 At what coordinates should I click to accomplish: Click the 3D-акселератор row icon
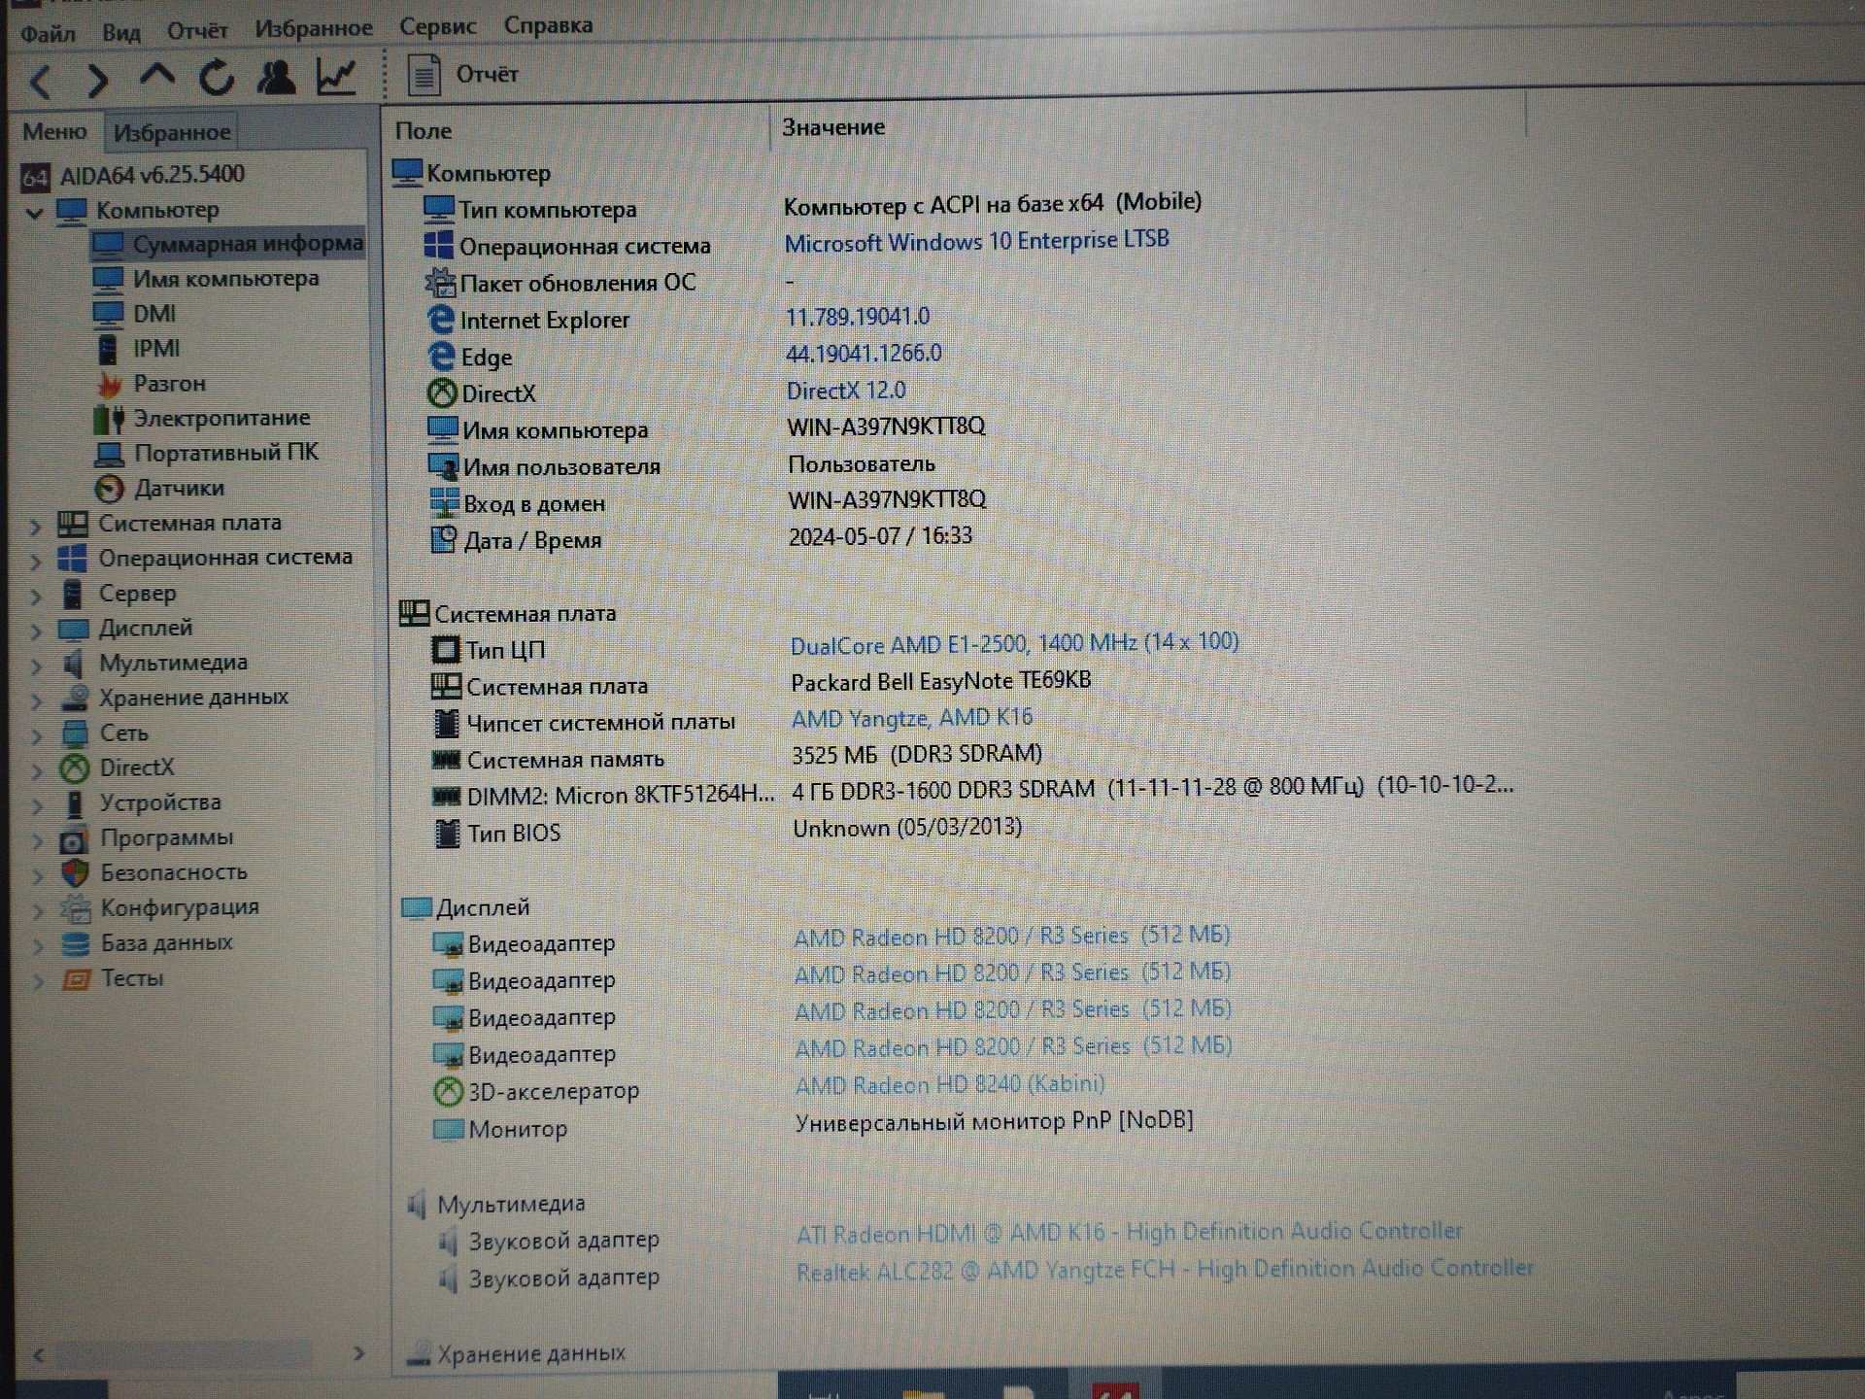click(x=448, y=1092)
